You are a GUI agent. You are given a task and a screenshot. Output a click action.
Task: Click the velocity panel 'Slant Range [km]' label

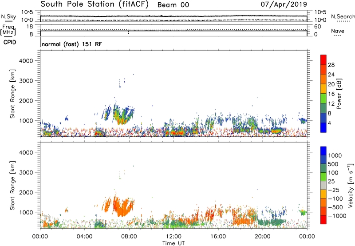[12, 186]
